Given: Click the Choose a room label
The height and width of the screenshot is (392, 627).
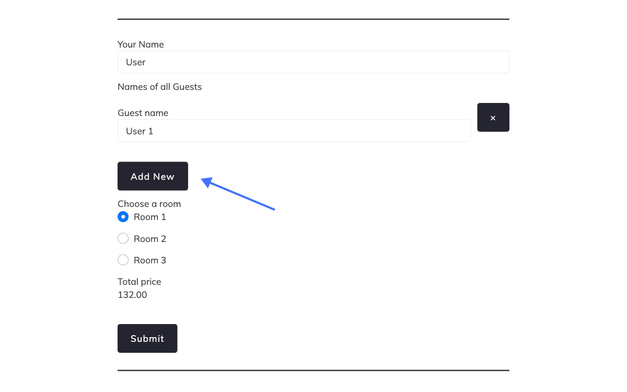Looking at the screenshot, I should tap(149, 204).
